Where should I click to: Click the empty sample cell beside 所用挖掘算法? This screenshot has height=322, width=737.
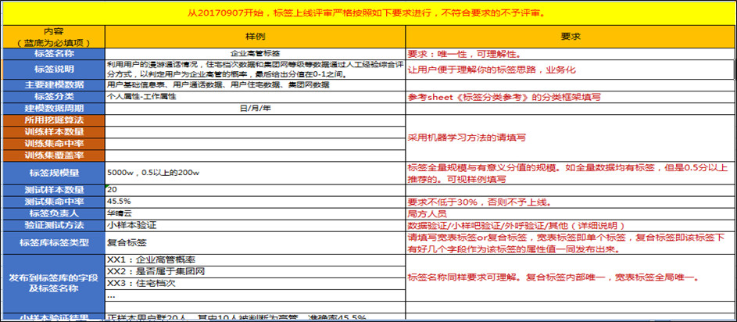click(256, 120)
